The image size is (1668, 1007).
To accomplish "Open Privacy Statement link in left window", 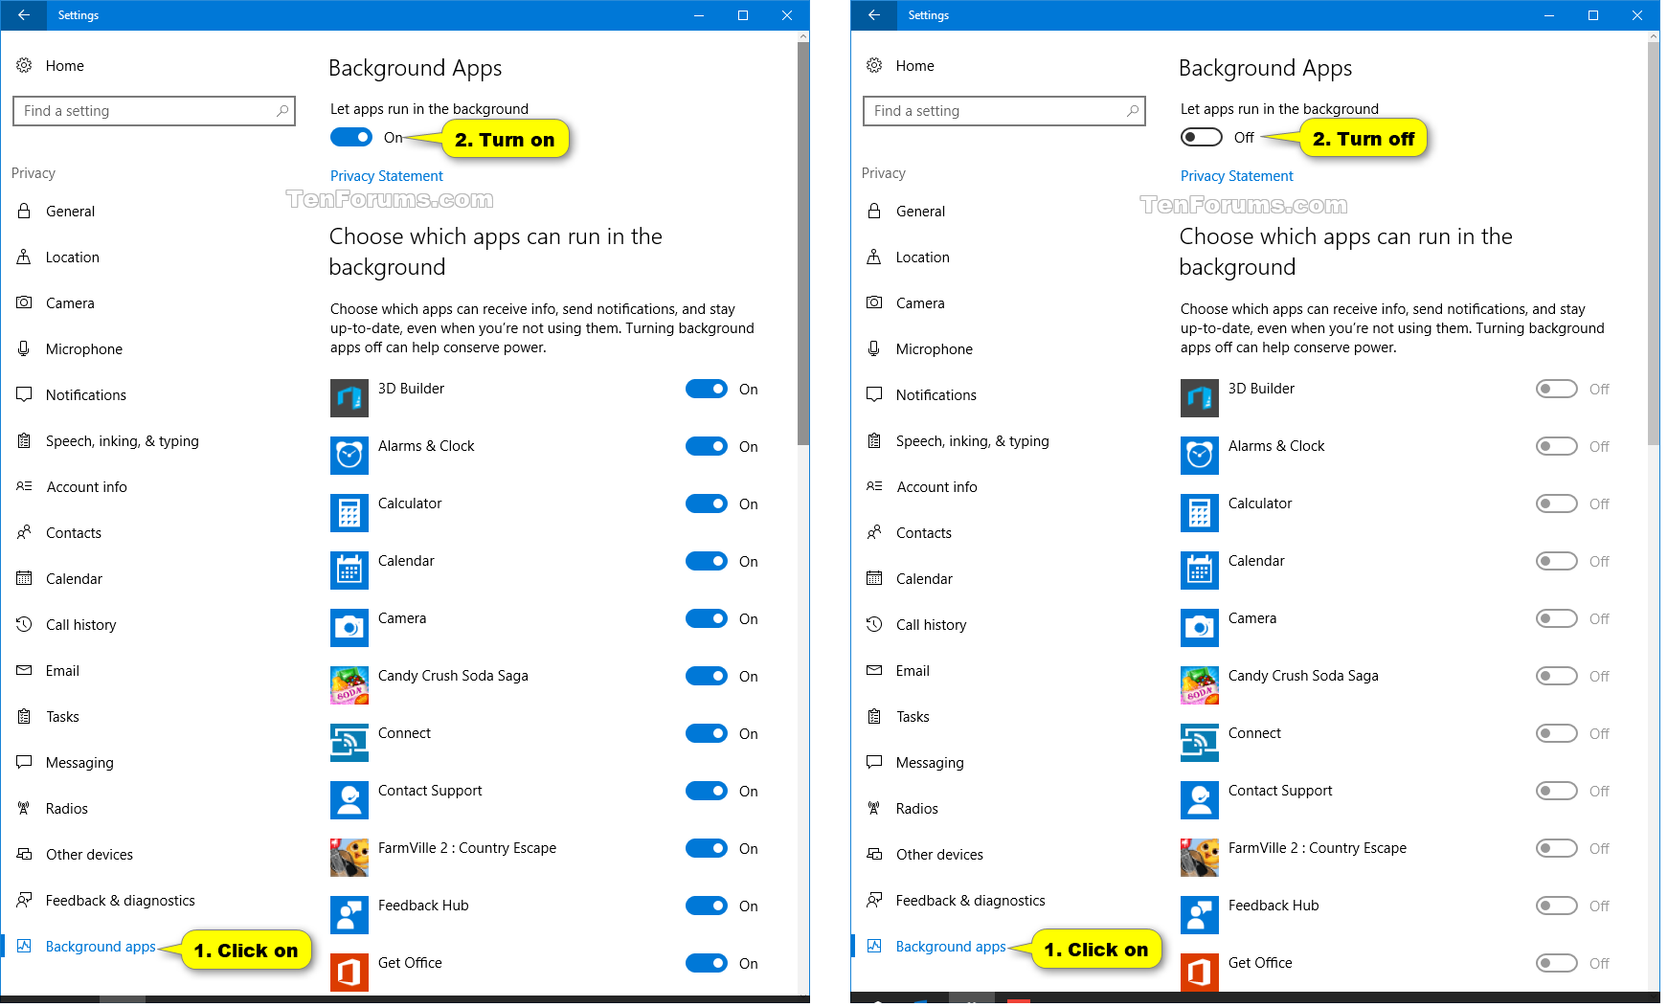I will point(387,176).
